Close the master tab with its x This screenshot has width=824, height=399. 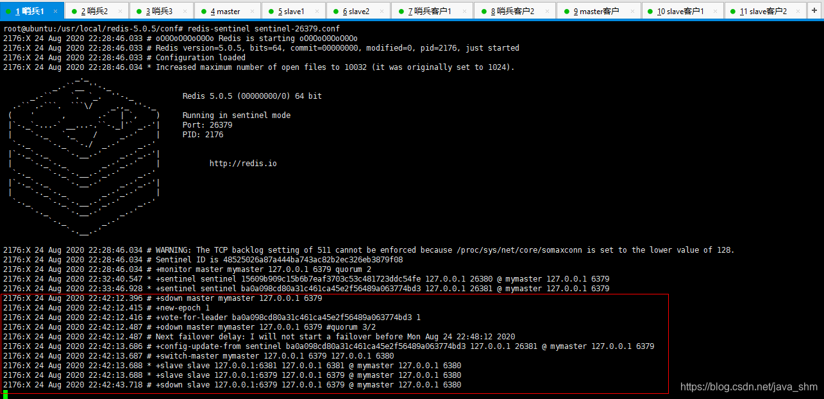[x=251, y=12]
